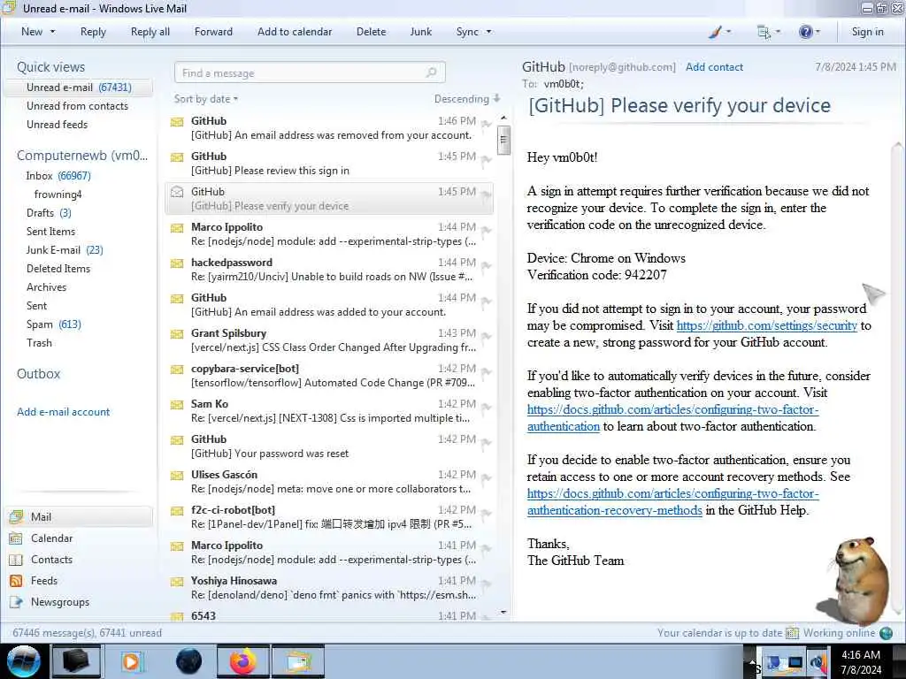Open Marco Ippolito 1:44 PM email
This screenshot has width=906, height=679.
click(x=329, y=233)
